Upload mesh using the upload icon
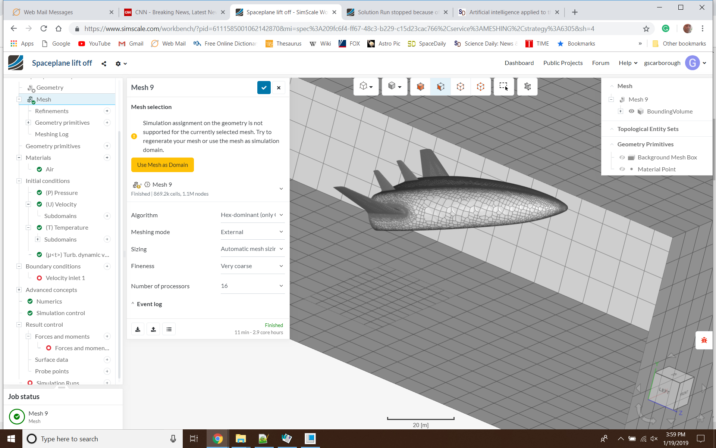Viewport: 716px width, 448px height. (x=153, y=329)
